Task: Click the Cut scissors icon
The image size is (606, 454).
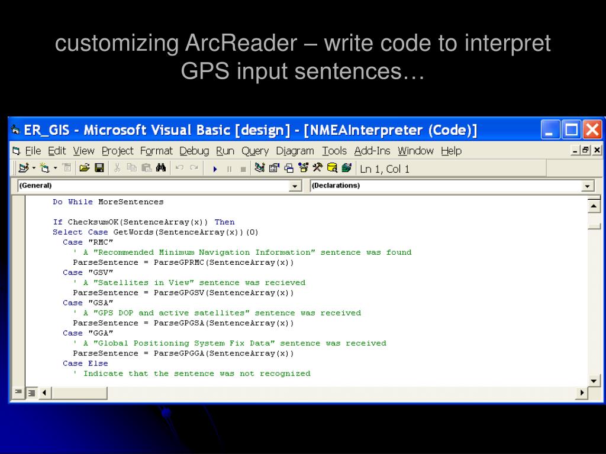Action: tap(117, 167)
